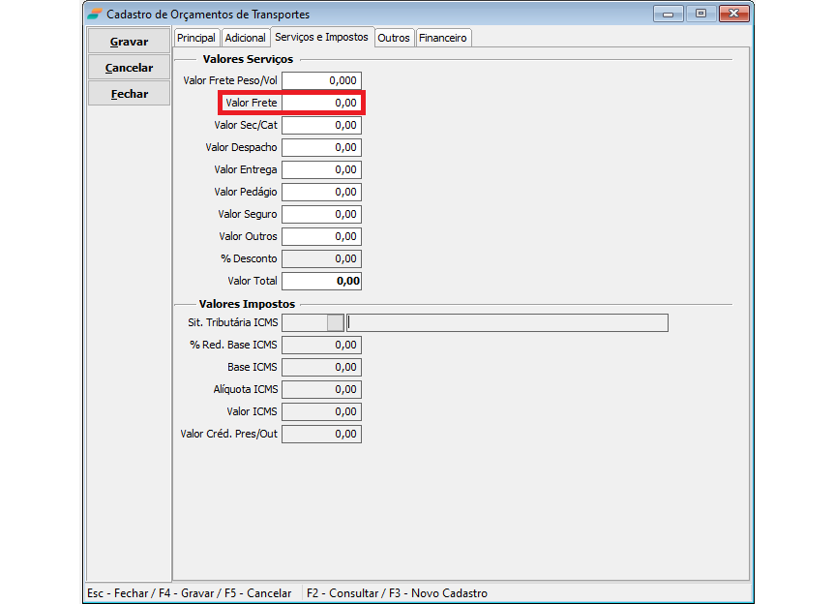Select the Valor Seguro field
This screenshot has height=604, width=834.
coord(321,214)
